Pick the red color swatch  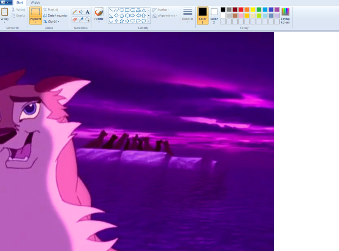pos(241,9)
